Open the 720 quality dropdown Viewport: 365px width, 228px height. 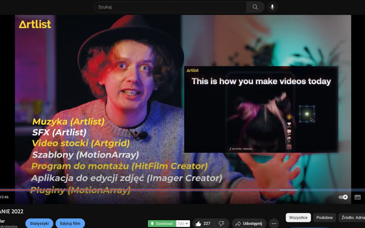pyautogui.click(x=183, y=224)
